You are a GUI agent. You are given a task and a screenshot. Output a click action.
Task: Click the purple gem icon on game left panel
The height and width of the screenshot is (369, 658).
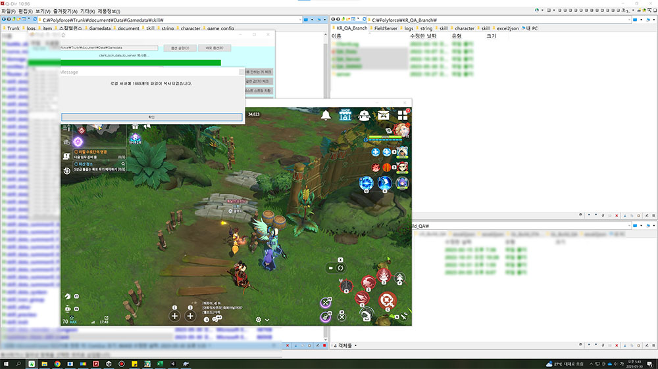point(78,142)
